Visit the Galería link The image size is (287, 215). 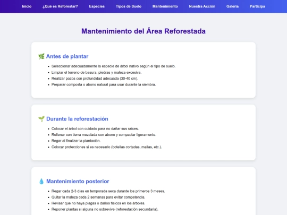[232, 6]
